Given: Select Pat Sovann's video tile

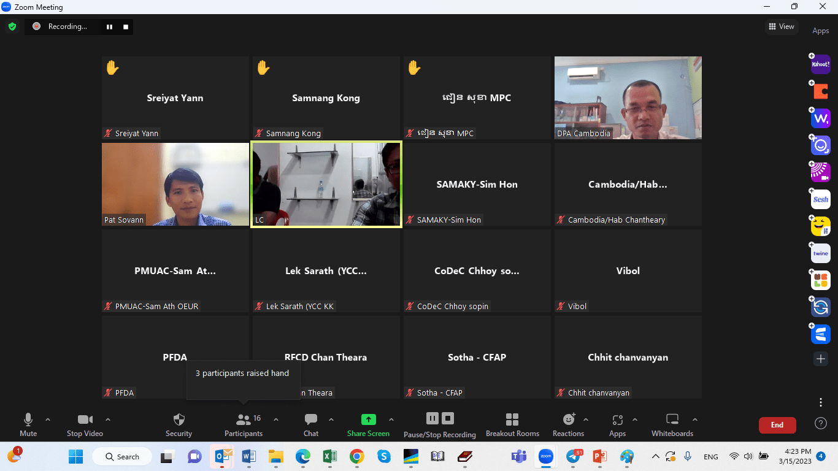Looking at the screenshot, I should 175,185.
